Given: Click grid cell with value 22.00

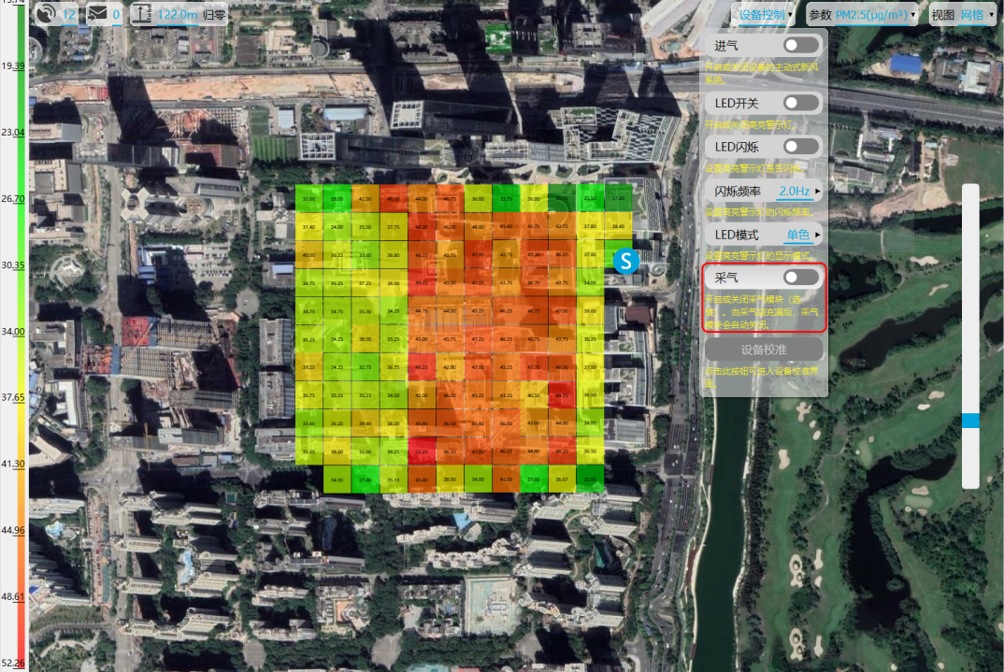Looking at the screenshot, I should tap(590, 479).
